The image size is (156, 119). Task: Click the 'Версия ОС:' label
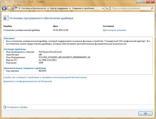point(12,60)
